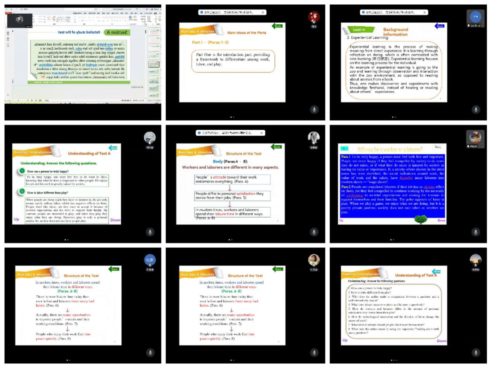Select highlighted slide thumbnail in mirrored document sidebar

[154, 65]
